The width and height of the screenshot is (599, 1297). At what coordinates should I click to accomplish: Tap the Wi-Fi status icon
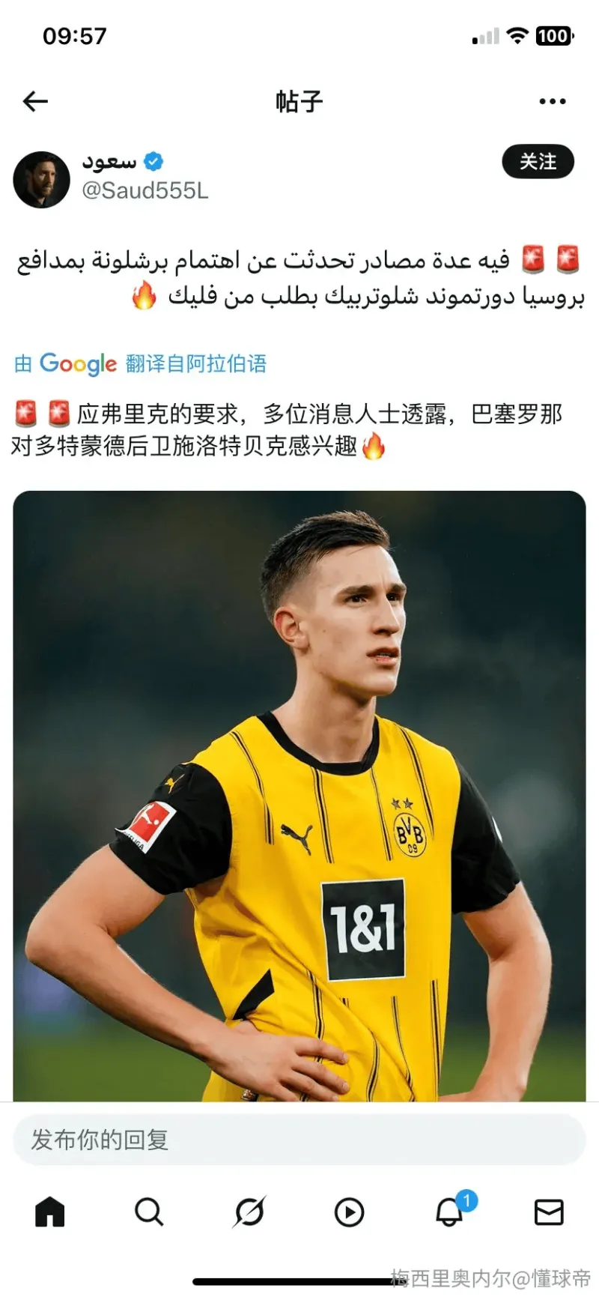[x=517, y=35]
